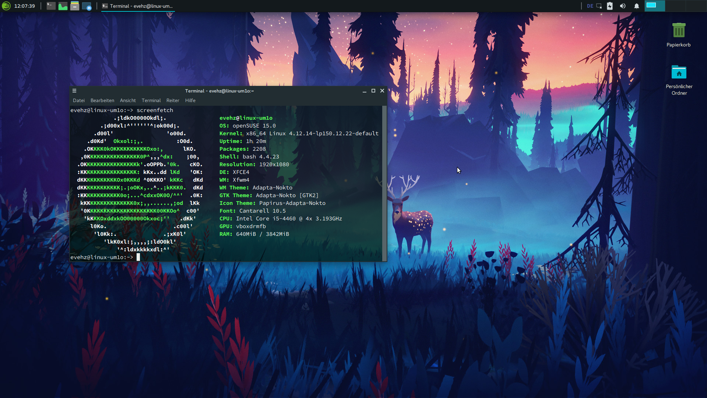
Task: Open the Hilfe menu
Action: [x=190, y=101]
